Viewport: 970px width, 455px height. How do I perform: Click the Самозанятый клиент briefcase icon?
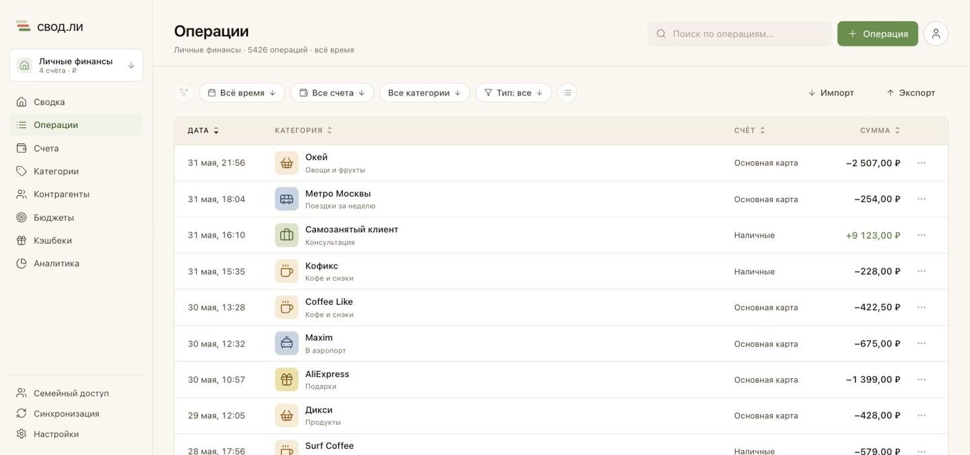tap(286, 235)
